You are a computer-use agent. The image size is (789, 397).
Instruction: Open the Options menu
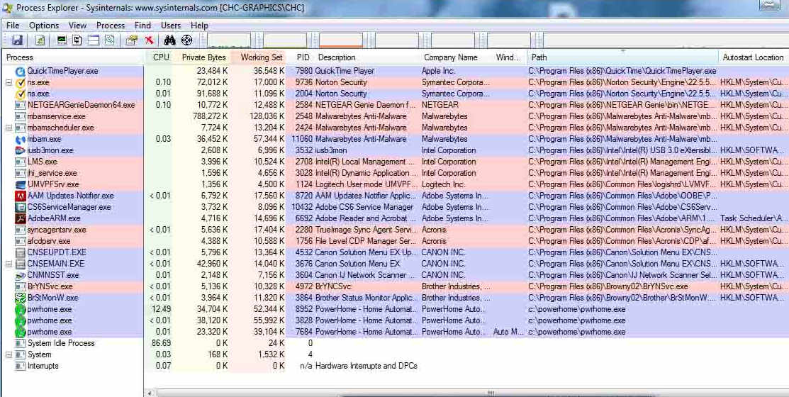click(44, 25)
